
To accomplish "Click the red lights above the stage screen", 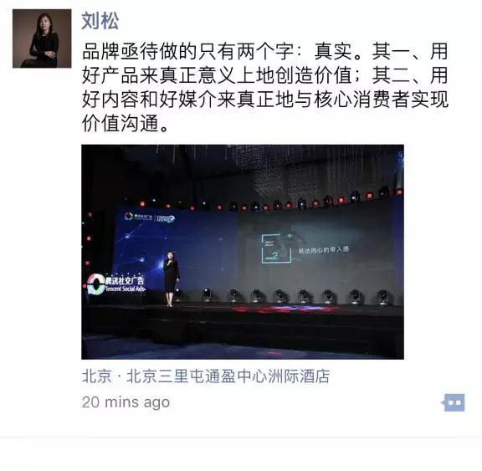I will (x=270, y=202).
